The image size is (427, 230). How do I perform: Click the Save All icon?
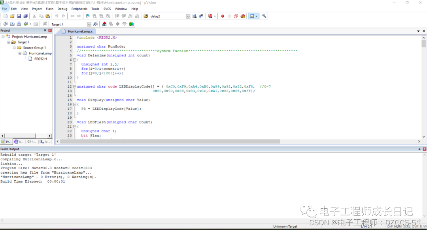click(25, 16)
